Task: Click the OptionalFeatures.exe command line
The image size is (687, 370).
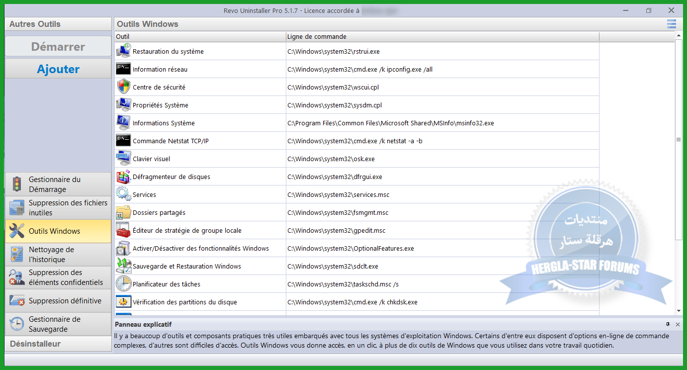Action: tap(350, 249)
